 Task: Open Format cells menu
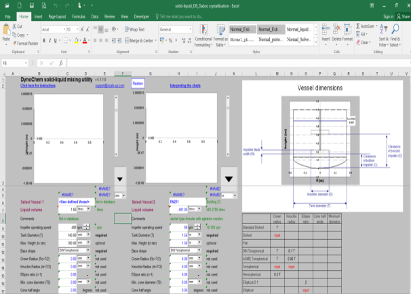click(x=347, y=34)
